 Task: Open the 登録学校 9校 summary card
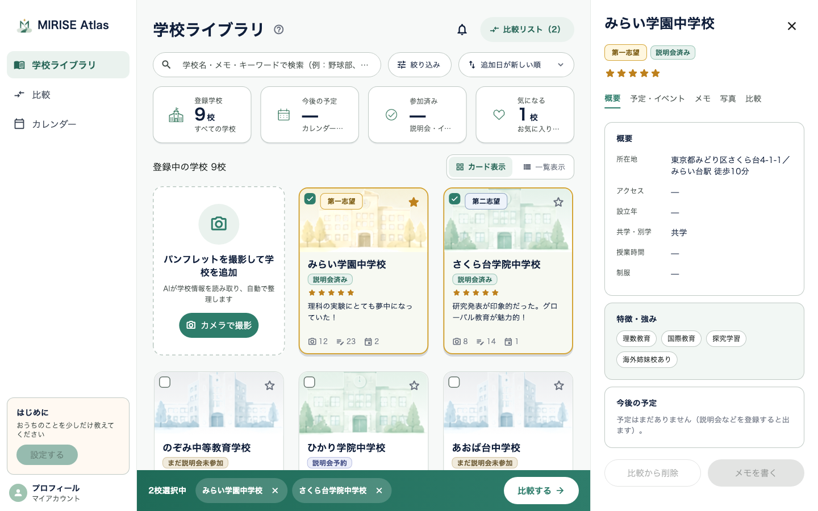pyautogui.click(x=202, y=115)
